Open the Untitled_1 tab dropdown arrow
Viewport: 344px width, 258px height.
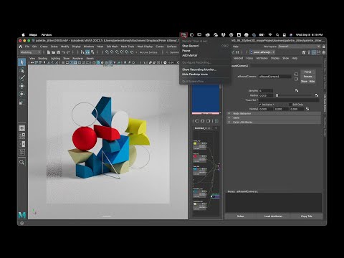[x=216, y=128]
